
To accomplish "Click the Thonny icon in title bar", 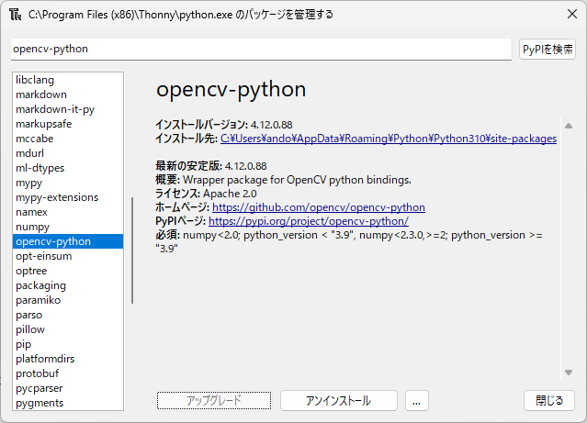I will pos(14,14).
